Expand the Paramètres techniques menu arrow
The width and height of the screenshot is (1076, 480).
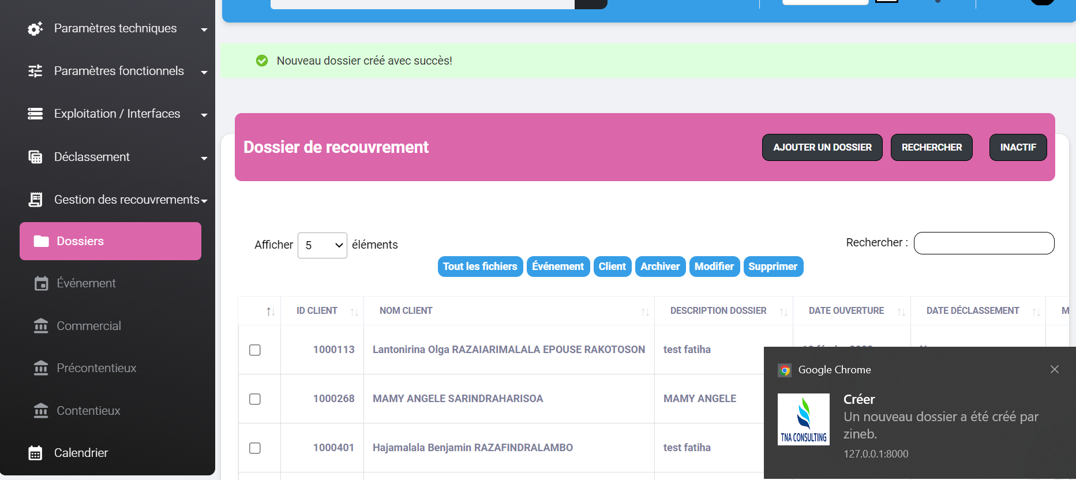coord(204,29)
